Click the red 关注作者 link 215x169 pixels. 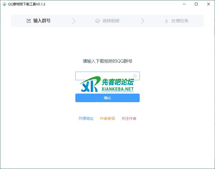pos(129,118)
